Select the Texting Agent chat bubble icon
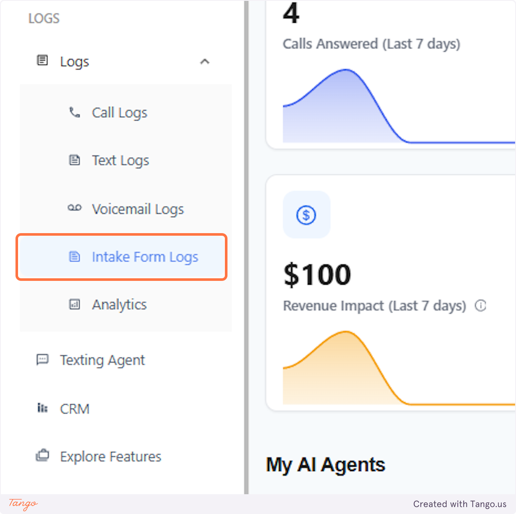Image resolution: width=516 pixels, height=514 pixels. (42, 360)
